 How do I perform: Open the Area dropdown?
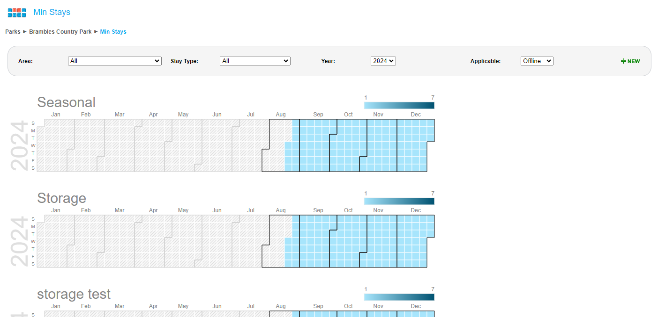point(114,61)
